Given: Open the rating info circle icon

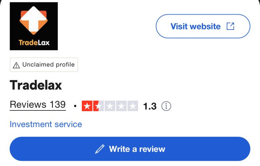Looking at the screenshot, I should point(166,106).
